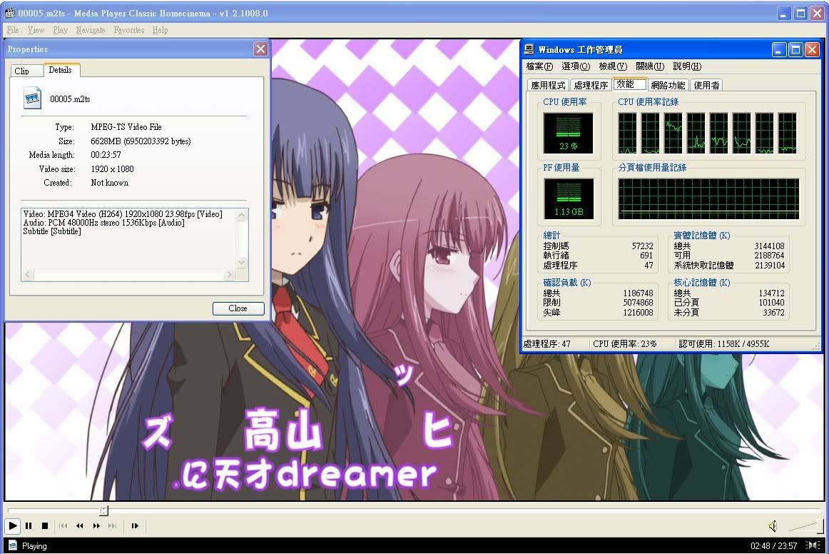Click the Play button in player controls
Image resolution: width=829 pixels, height=554 pixels.
tap(12, 525)
